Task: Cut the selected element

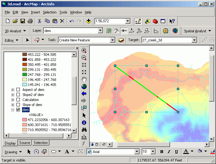Action: pyautogui.click(x=40, y=21)
